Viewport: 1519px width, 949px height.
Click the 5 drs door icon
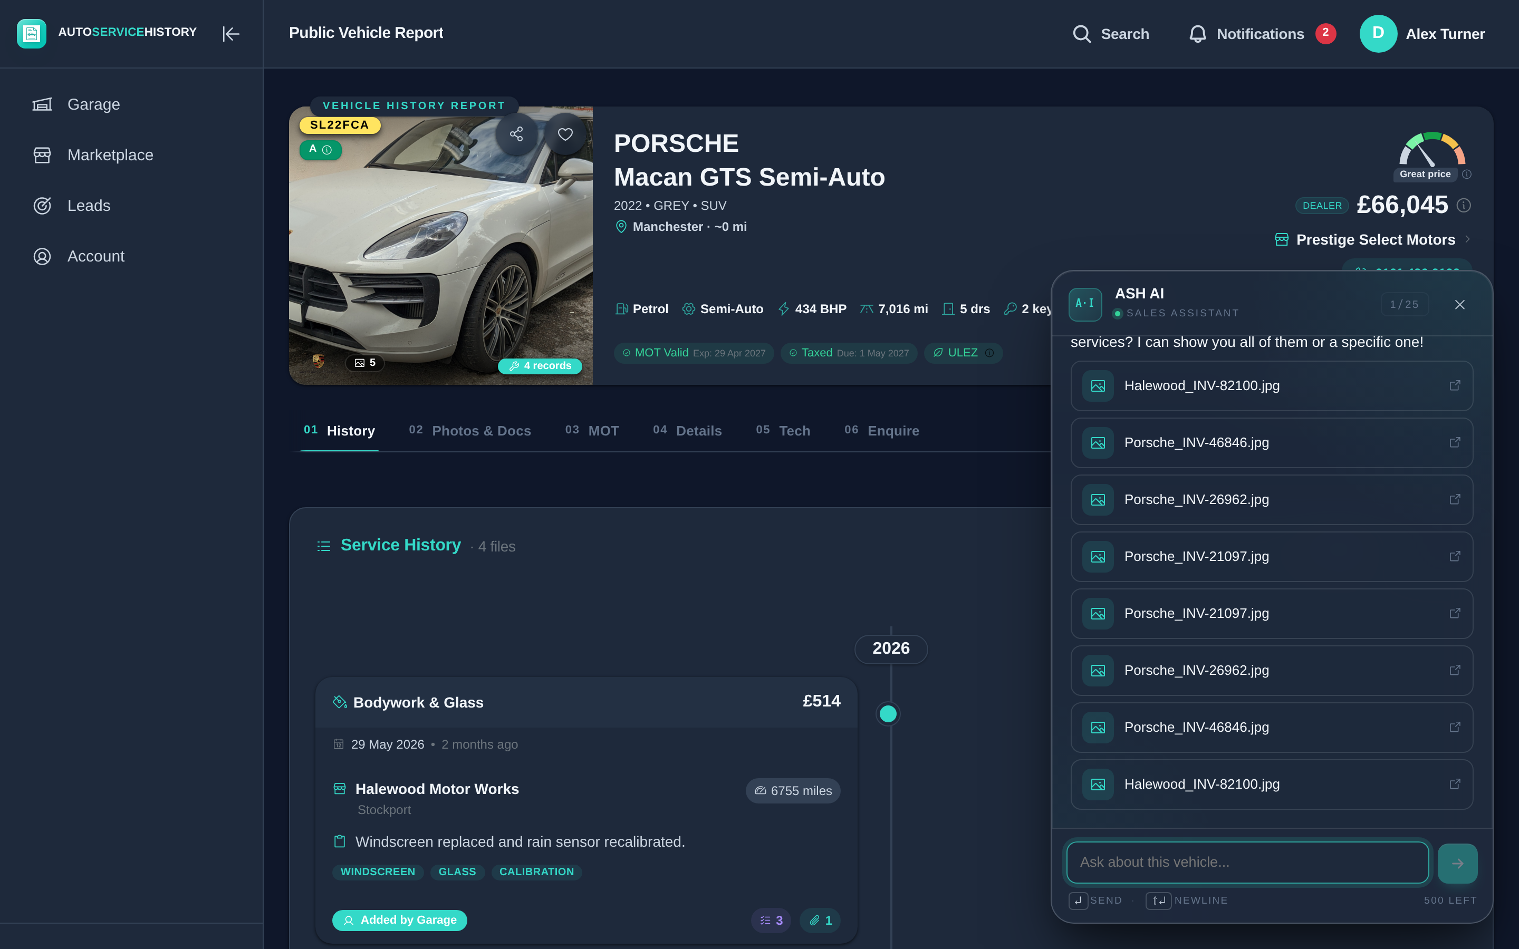[x=948, y=309]
